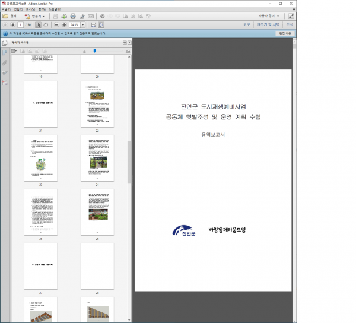Click the 열기 open button
The height and width of the screenshot is (323, 356).
[10, 16]
